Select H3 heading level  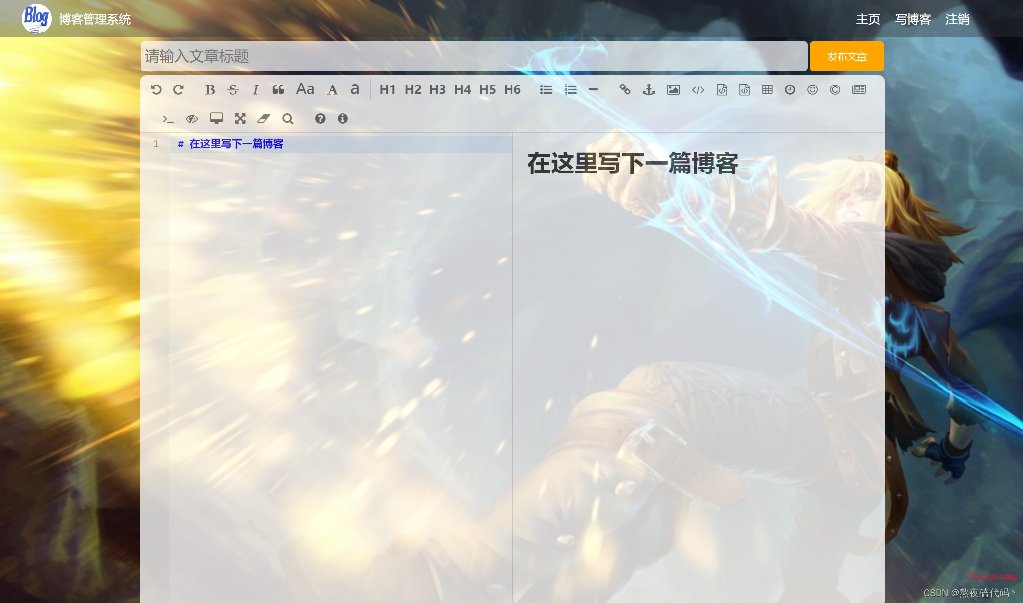[x=437, y=89]
